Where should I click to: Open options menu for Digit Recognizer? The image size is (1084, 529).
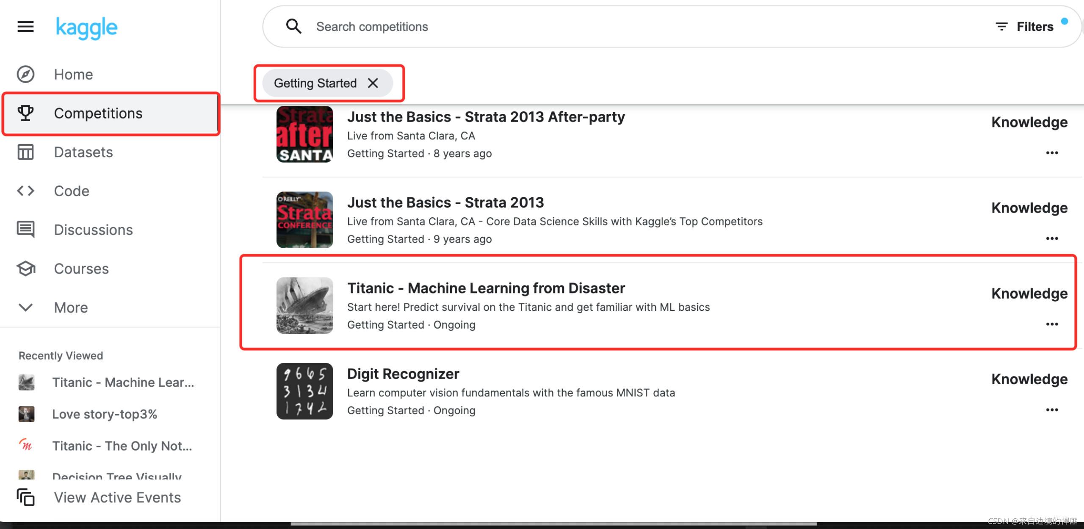(x=1052, y=410)
